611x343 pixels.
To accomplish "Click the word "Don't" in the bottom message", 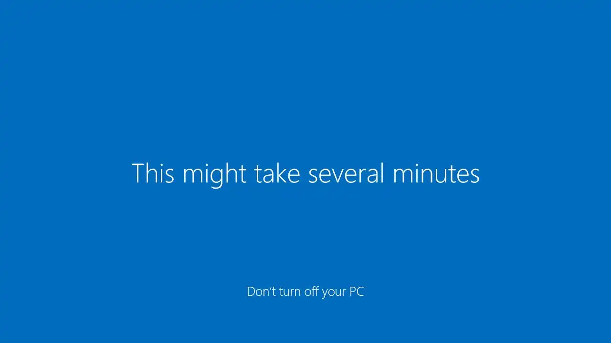I will click(261, 291).
